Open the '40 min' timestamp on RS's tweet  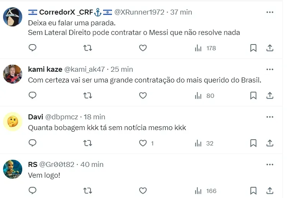click(x=92, y=165)
